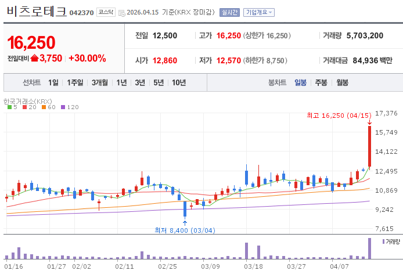Click orange 60-day moving average swatch
This screenshot has height=274, width=403.
pos(44,107)
